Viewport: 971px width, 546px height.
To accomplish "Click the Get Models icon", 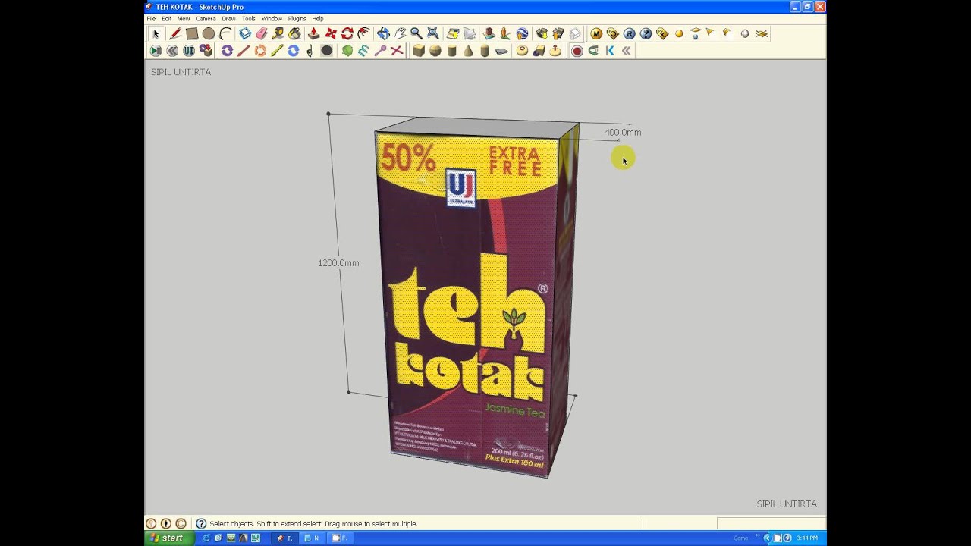I will point(542,33).
